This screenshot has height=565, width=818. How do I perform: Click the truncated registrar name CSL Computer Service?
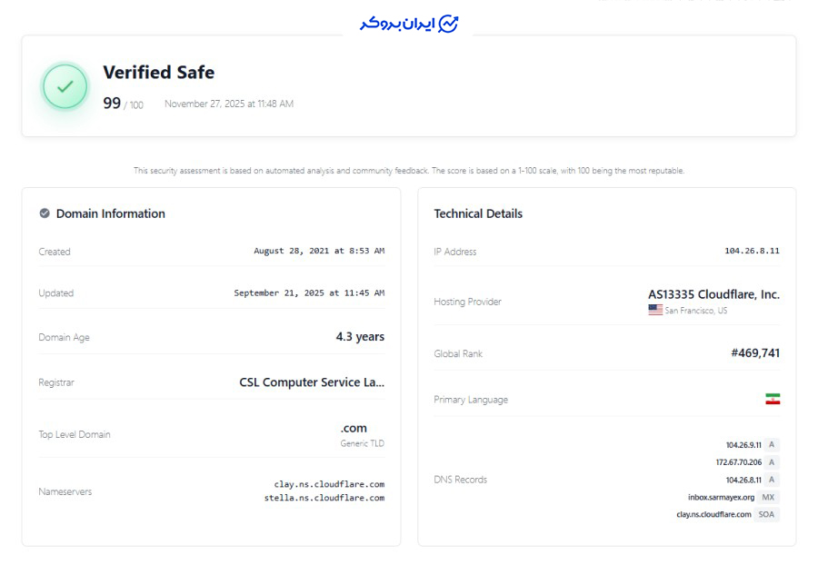pos(312,382)
